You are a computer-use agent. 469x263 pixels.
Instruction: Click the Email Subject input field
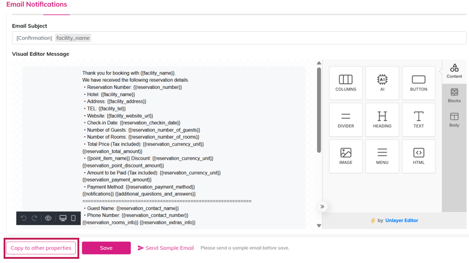click(270, 38)
